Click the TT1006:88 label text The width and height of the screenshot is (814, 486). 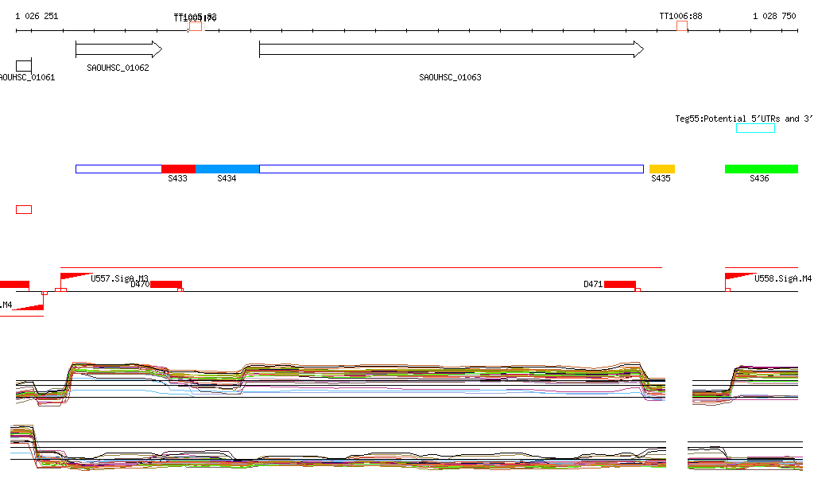(680, 16)
